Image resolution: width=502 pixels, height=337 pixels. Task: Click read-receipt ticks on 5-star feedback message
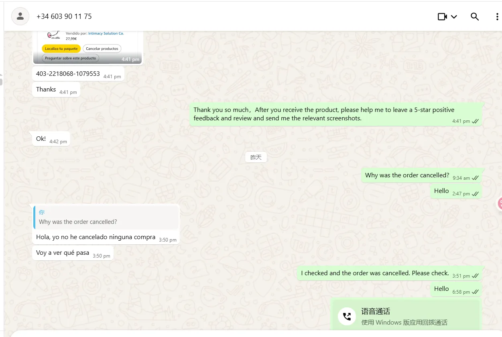click(476, 121)
